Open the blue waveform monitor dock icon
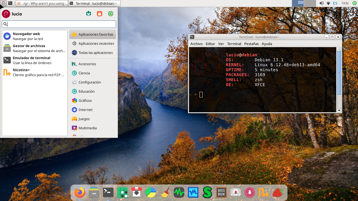The height and width of the screenshot is (201, 358). (x=193, y=193)
